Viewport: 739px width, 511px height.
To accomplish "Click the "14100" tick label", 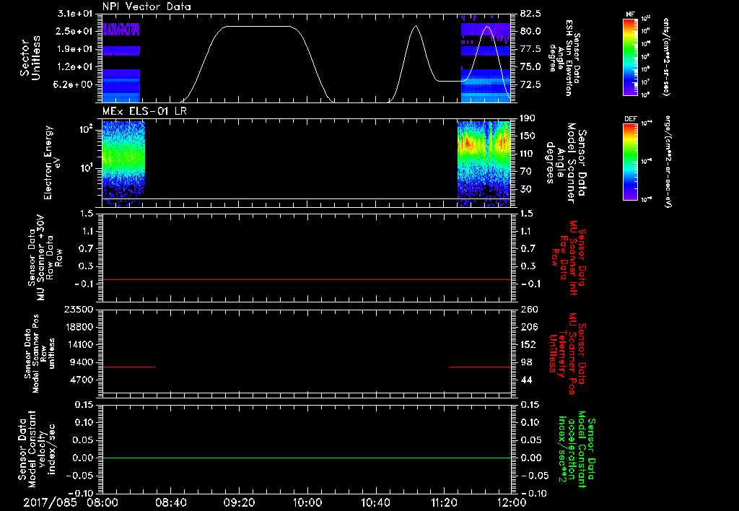I will (x=78, y=344).
